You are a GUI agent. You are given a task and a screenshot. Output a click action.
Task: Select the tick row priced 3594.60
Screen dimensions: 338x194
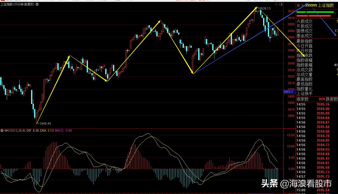tap(317, 131)
